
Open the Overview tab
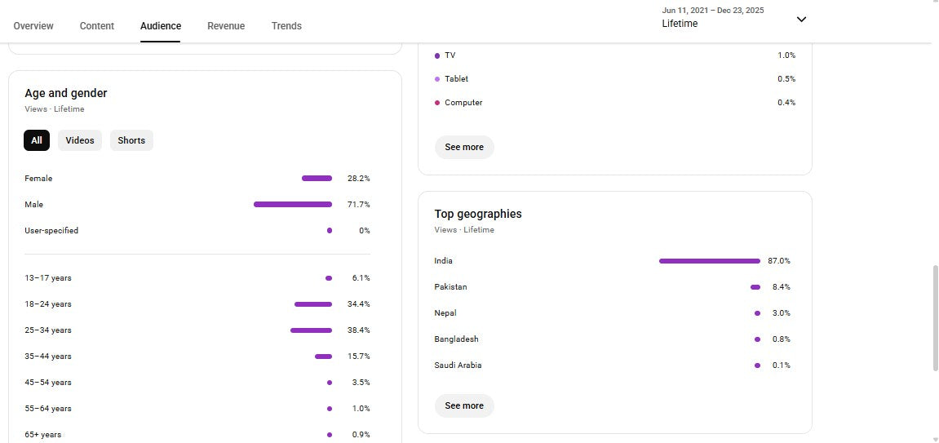tap(33, 26)
